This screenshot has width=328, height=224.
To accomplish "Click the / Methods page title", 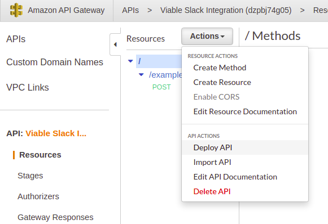I will [x=273, y=36].
